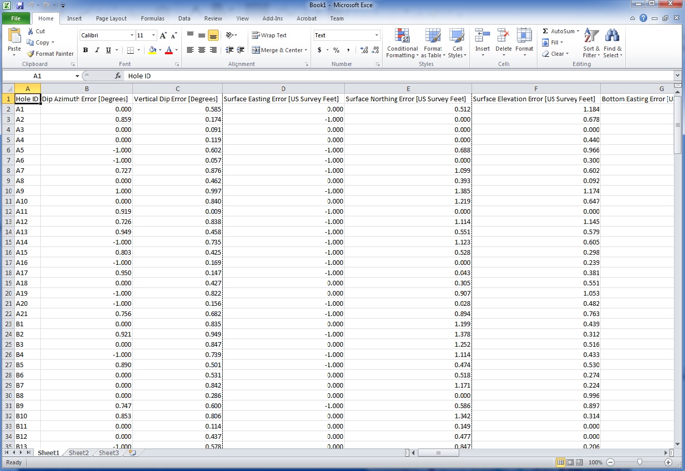Image resolution: width=685 pixels, height=471 pixels.
Task: Open Excel Help question mark
Action: coord(644,18)
